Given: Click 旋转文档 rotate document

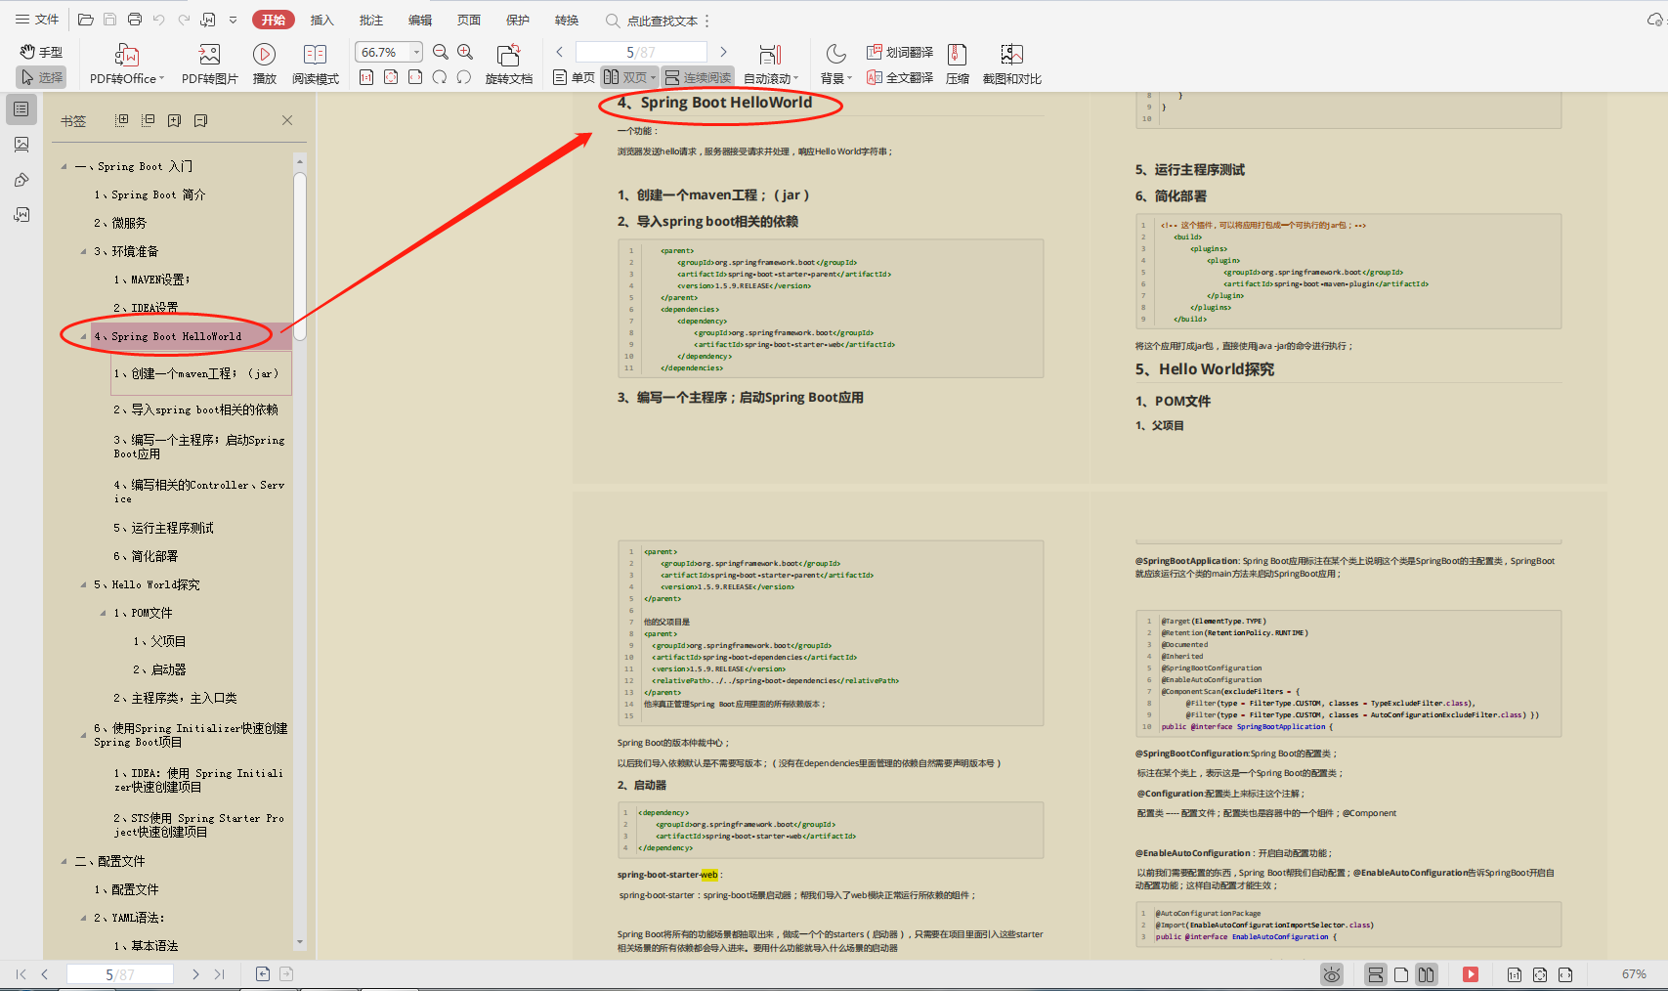Looking at the screenshot, I should [x=508, y=65].
